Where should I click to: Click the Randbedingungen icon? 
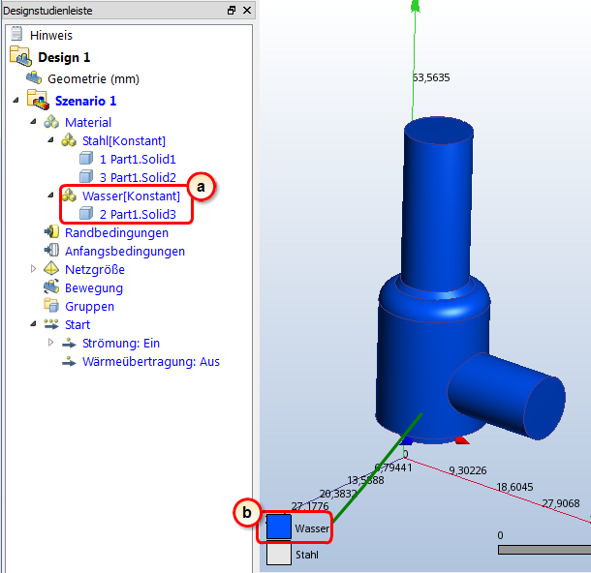coord(51,232)
